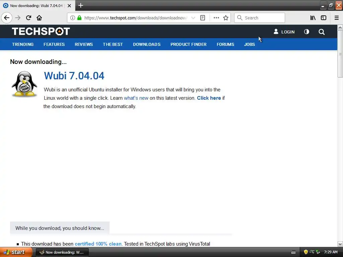This screenshot has width=343, height=257.
Task: Click the page scrollbar down arrow
Action: pyautogui.click(x=340, y=244)
